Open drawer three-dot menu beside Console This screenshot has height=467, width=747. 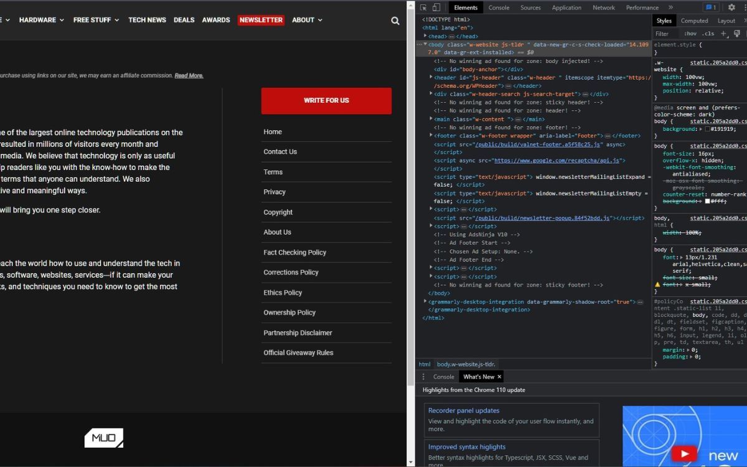pyautogui.click(x=423, y=377)
